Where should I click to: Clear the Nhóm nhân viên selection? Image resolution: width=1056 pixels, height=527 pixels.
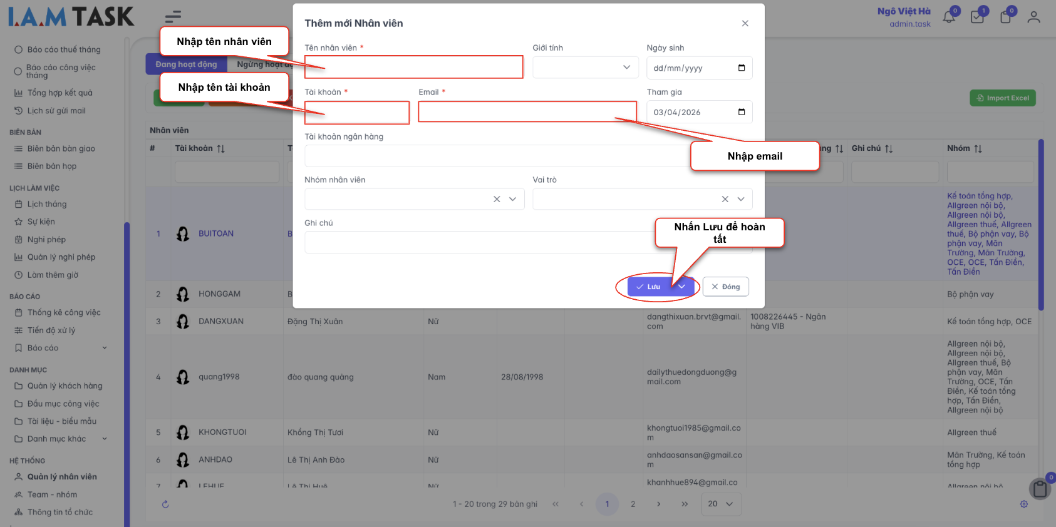[497, 199]
